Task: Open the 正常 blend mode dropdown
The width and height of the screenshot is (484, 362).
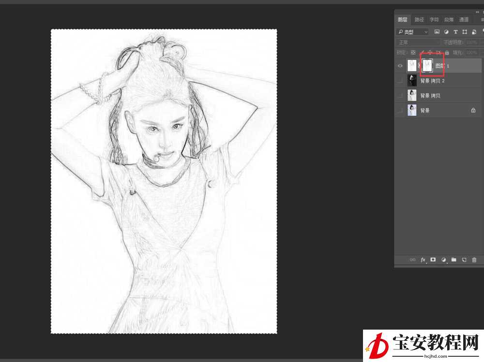Action: (418, 42)
